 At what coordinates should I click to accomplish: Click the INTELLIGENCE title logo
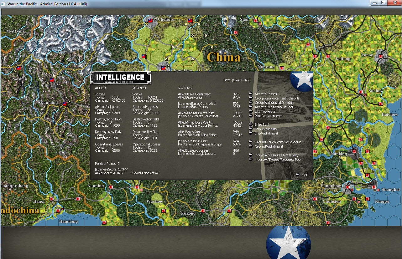click(120, 78)
